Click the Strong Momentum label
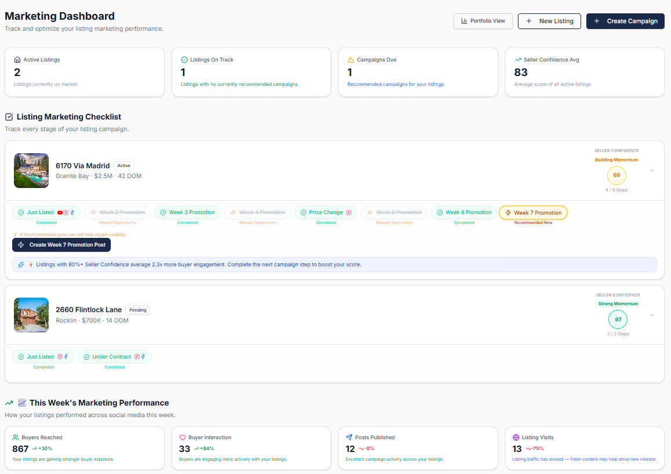The height and width of the screenshot is (474, 671). tap(618, 303)
